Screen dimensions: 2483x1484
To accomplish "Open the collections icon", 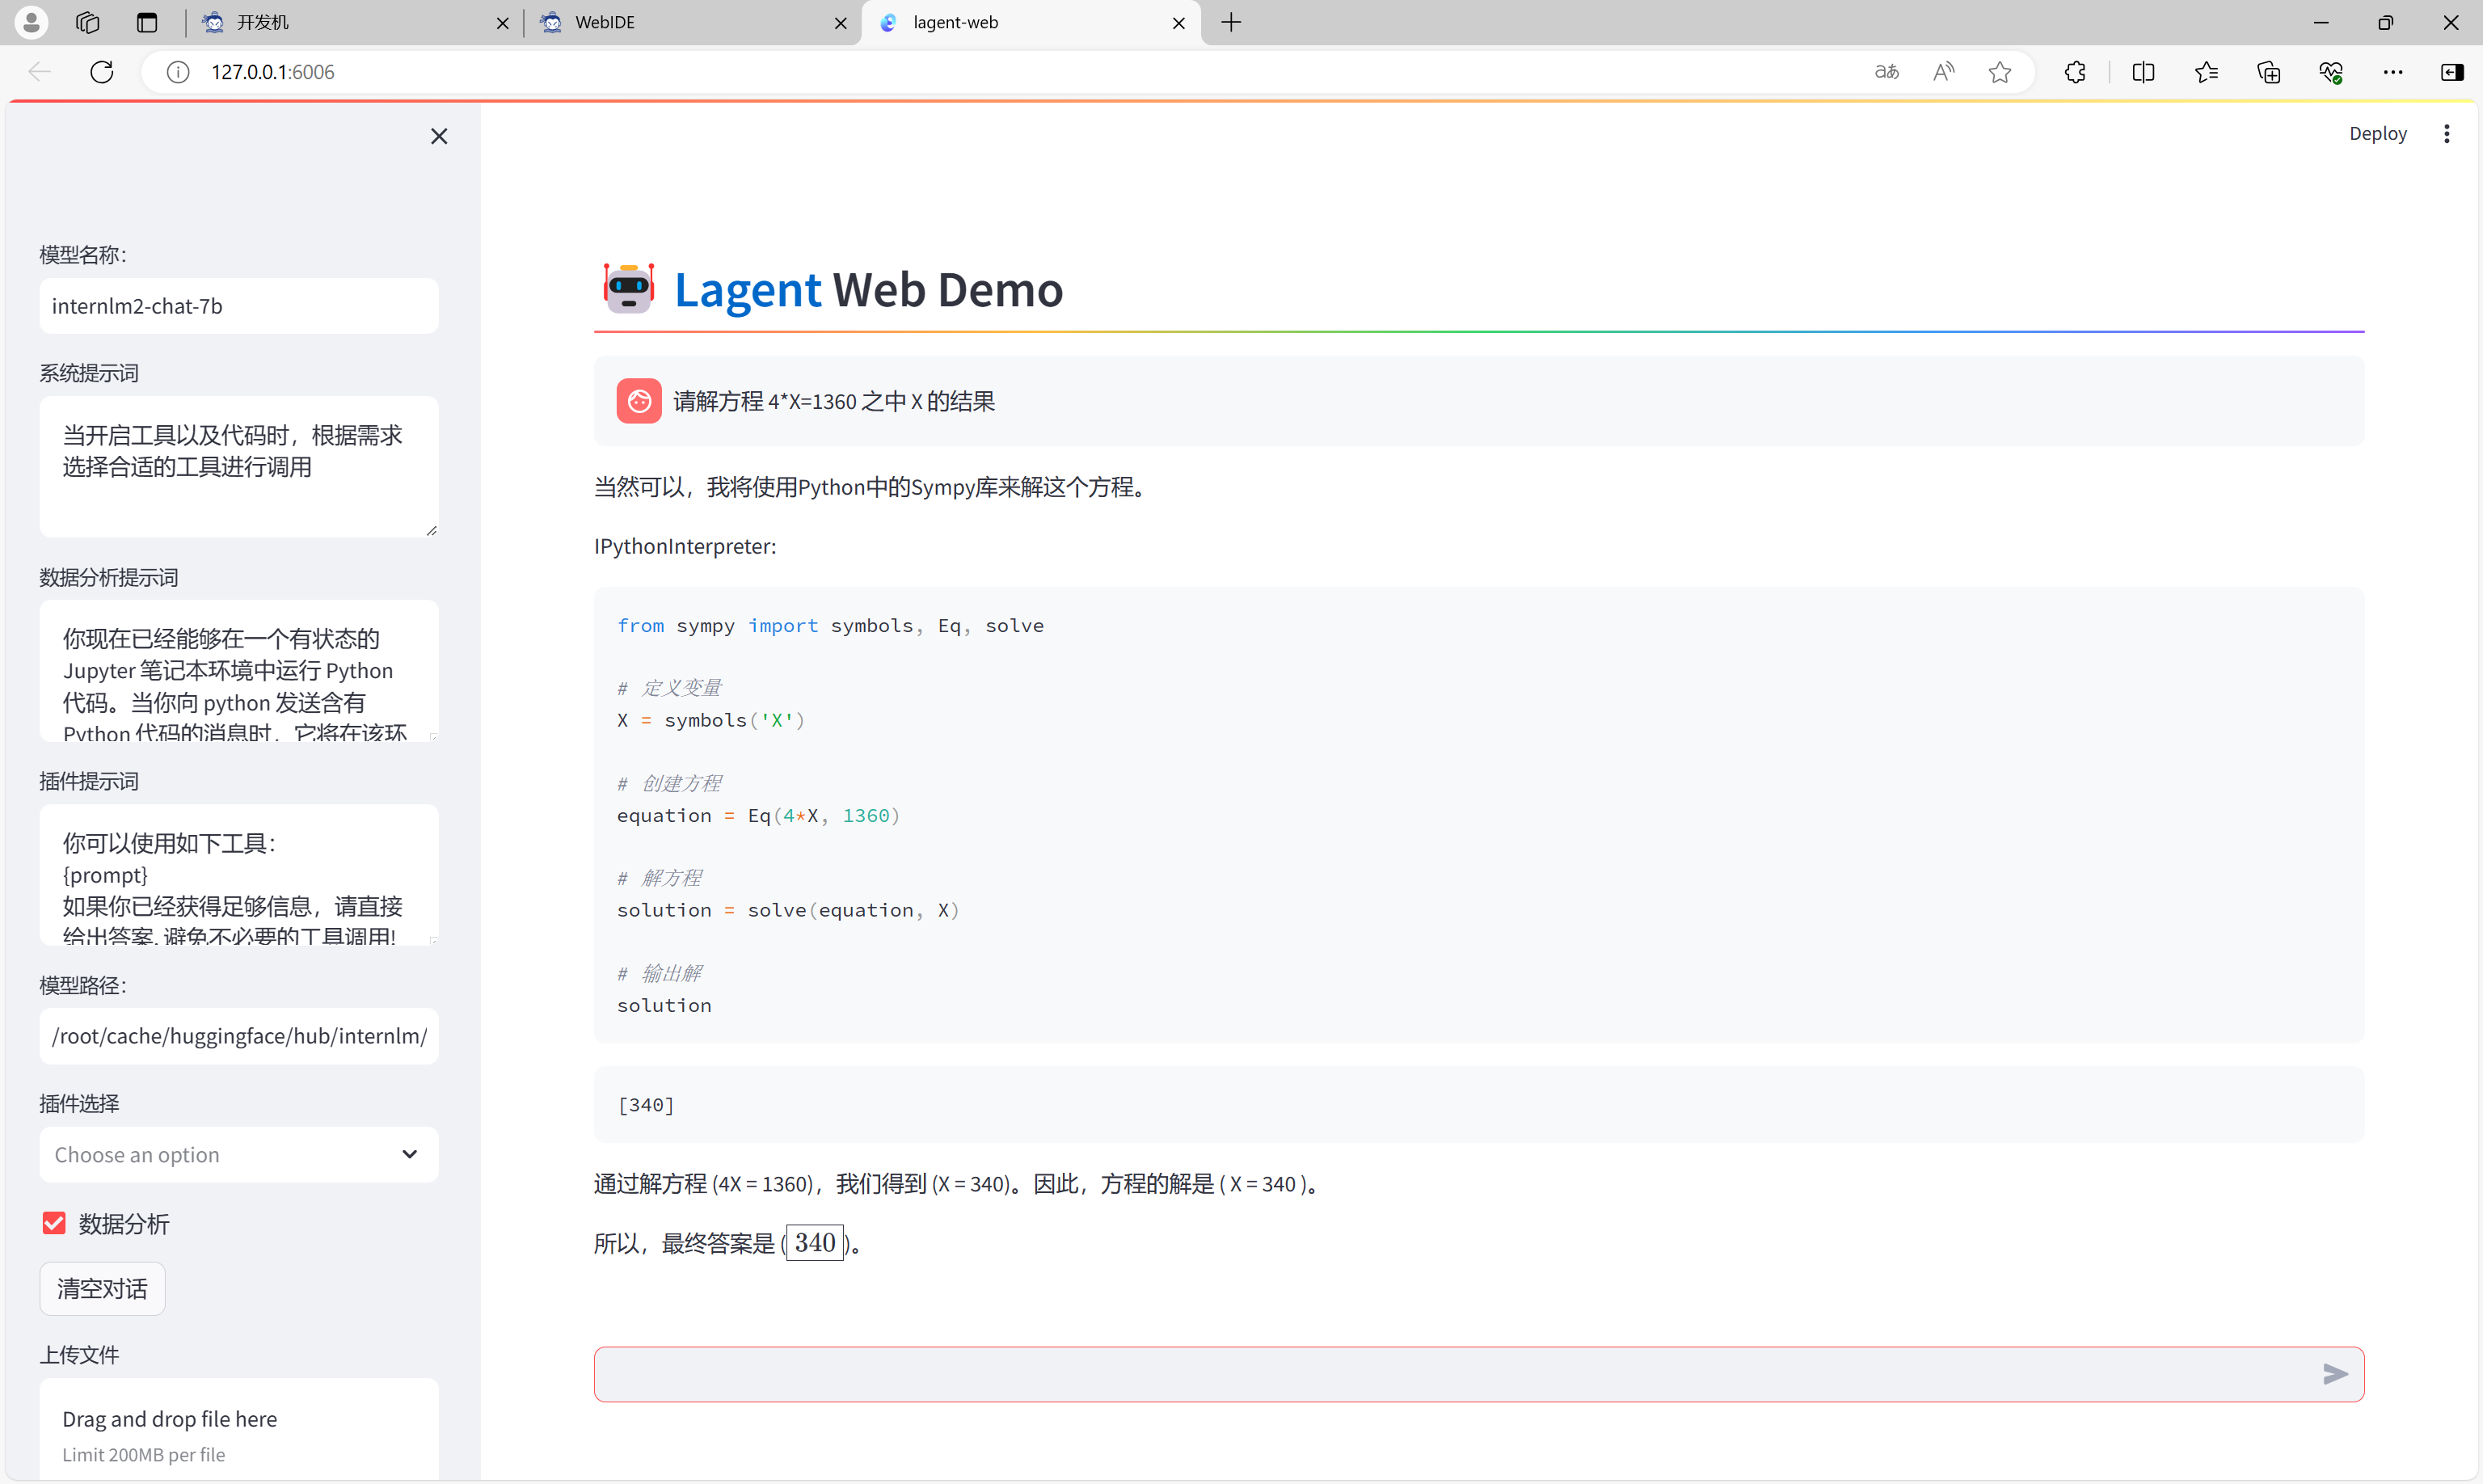I will click(x=2269, y=72).
